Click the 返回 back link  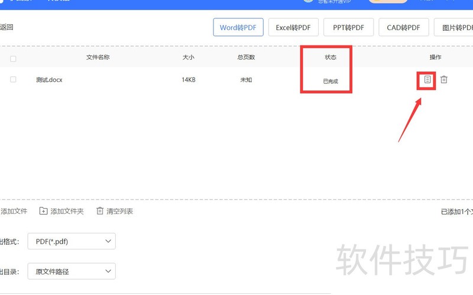pyautogui.click(x=7, y=27)
